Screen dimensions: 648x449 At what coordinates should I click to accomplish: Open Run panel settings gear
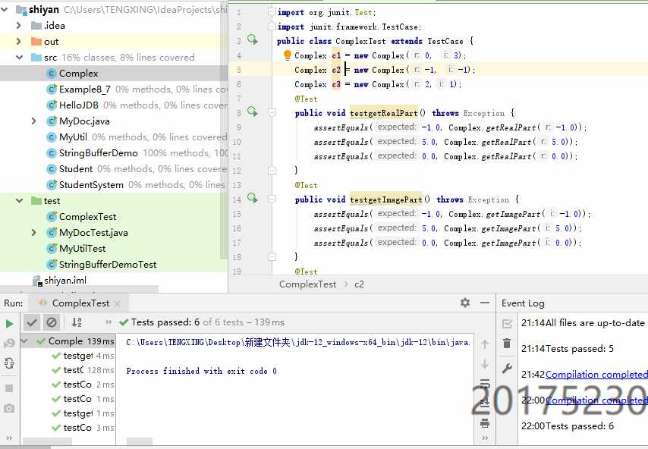tap(465, 303)
